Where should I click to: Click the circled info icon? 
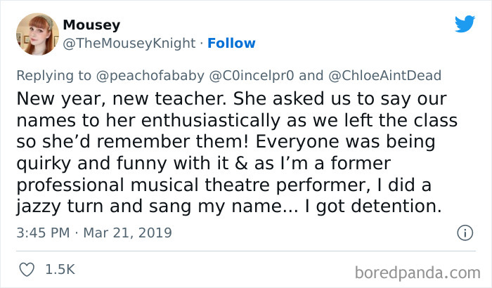(x=464, y=232)
